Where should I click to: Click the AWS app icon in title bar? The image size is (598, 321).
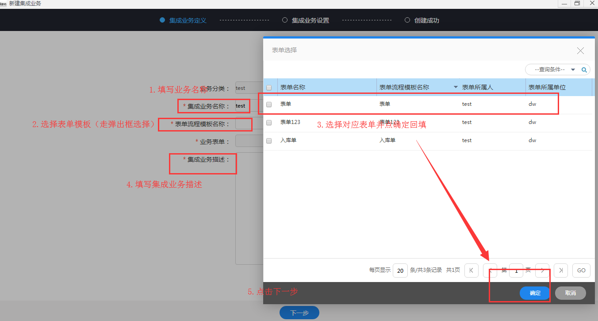coord(4,4)
